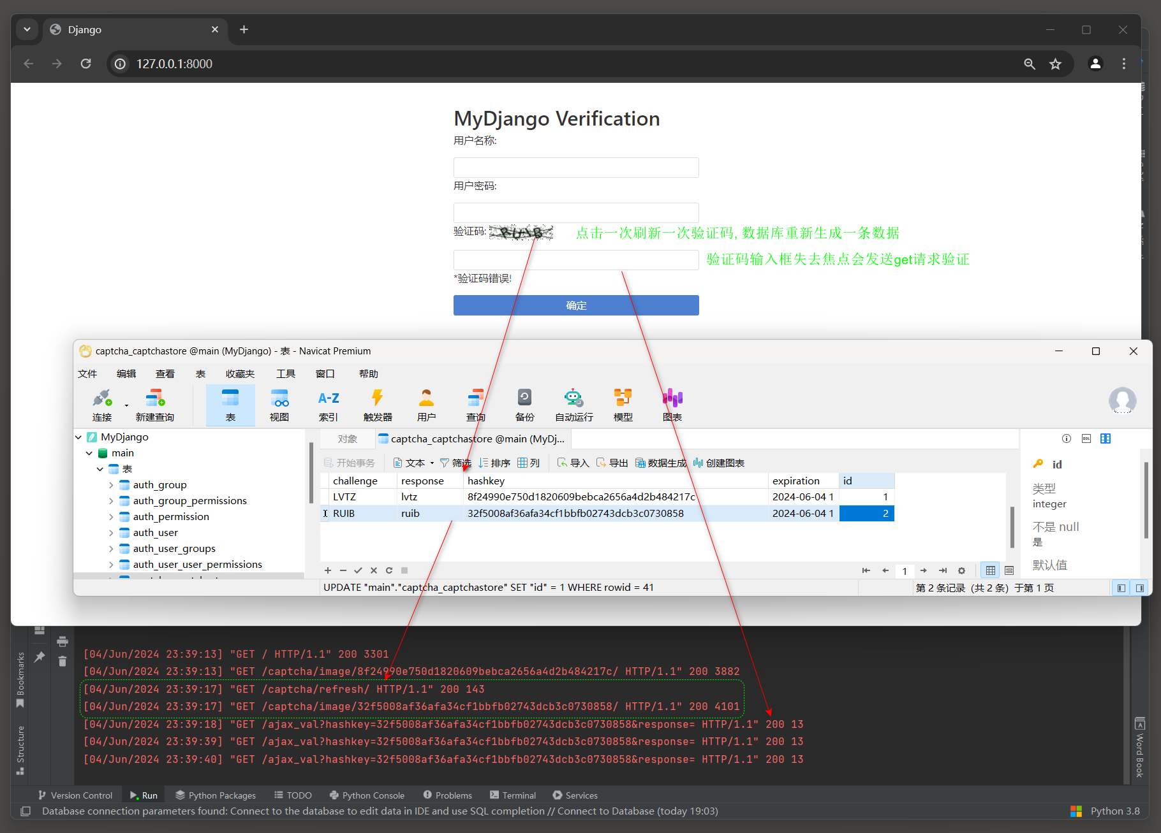Switch to form view icon
This screenshot has height=833, width=1161.
coord(1009,570)
